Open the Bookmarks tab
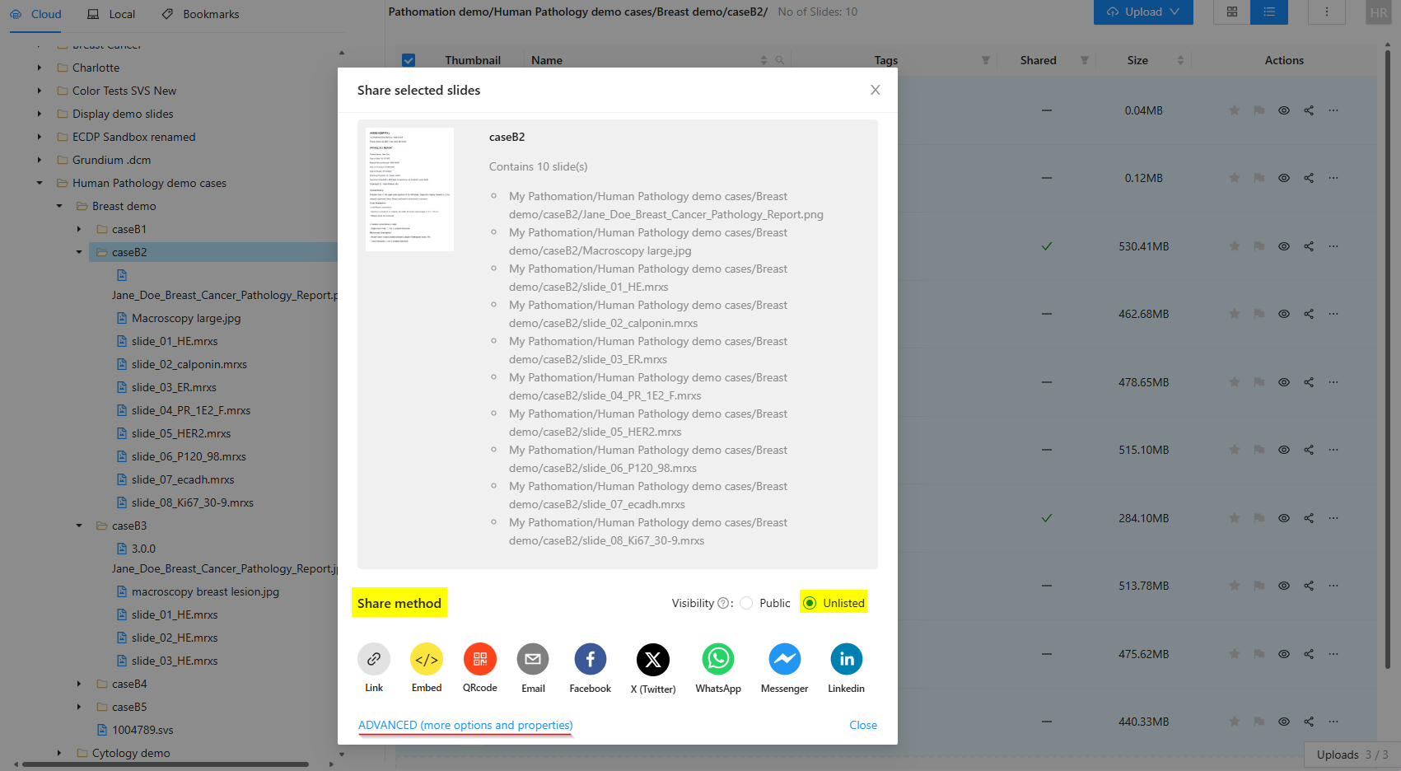 tap(201, 14)
